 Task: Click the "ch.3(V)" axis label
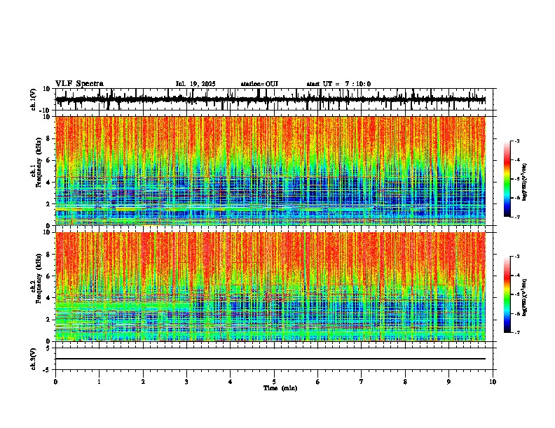click(x=34, y=359)
